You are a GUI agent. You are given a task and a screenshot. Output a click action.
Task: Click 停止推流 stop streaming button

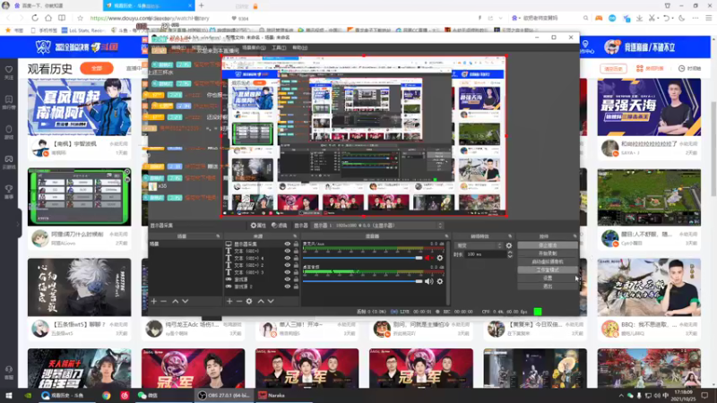(x=548, y=245)
